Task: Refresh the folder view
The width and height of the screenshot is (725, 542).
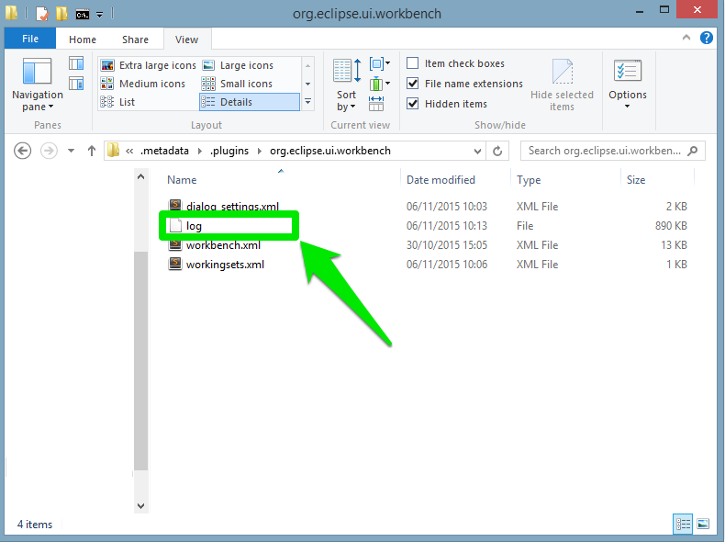Action: (497, 152)
